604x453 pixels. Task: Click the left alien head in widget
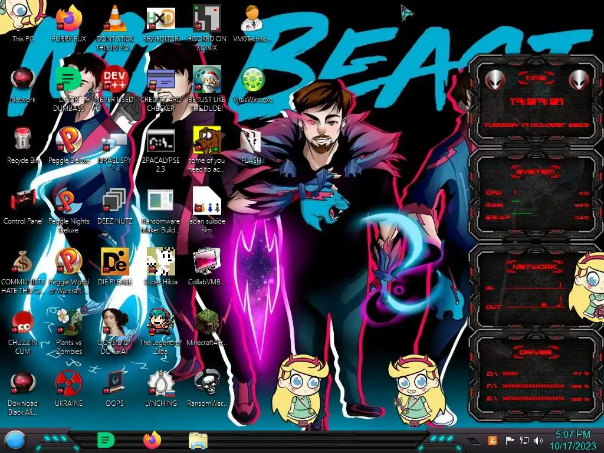coord(495,80)
